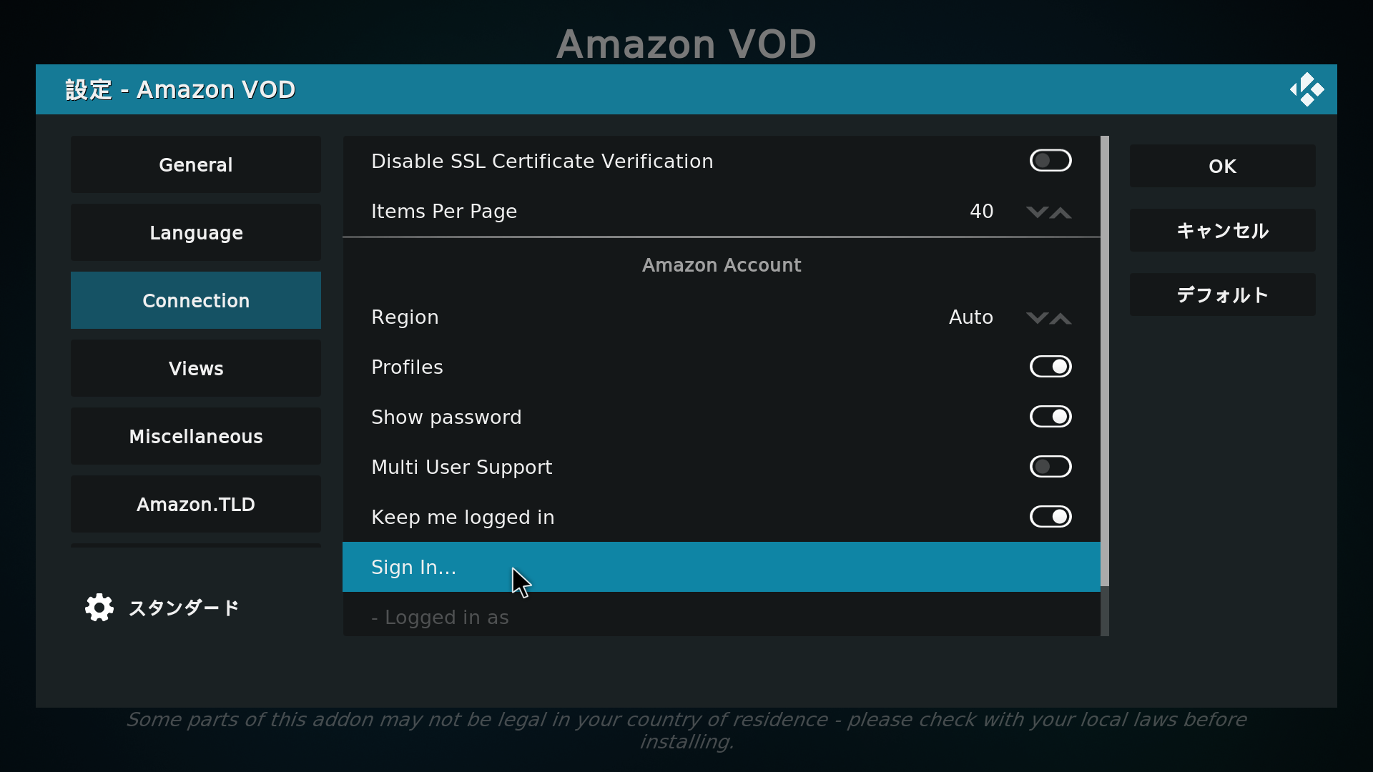Open the Views settings category
The height and width of the screenshot is (772, 1373).
196,368
